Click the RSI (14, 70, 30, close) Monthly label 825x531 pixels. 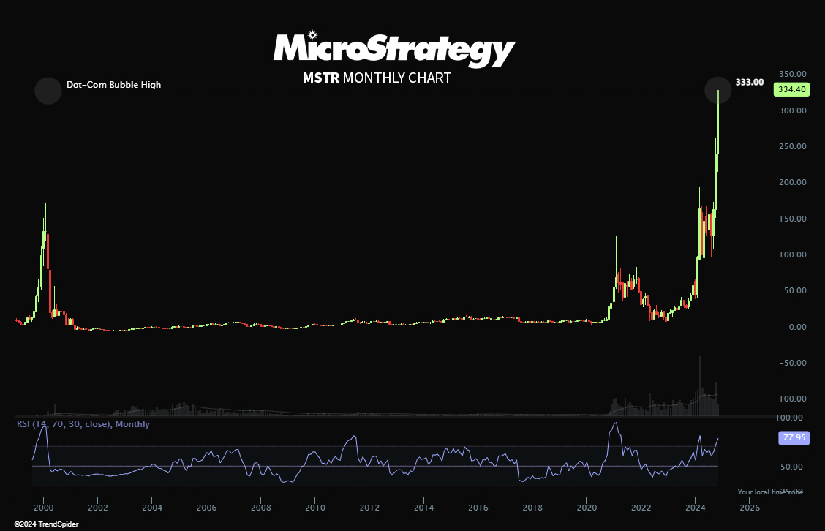(83, 424)
